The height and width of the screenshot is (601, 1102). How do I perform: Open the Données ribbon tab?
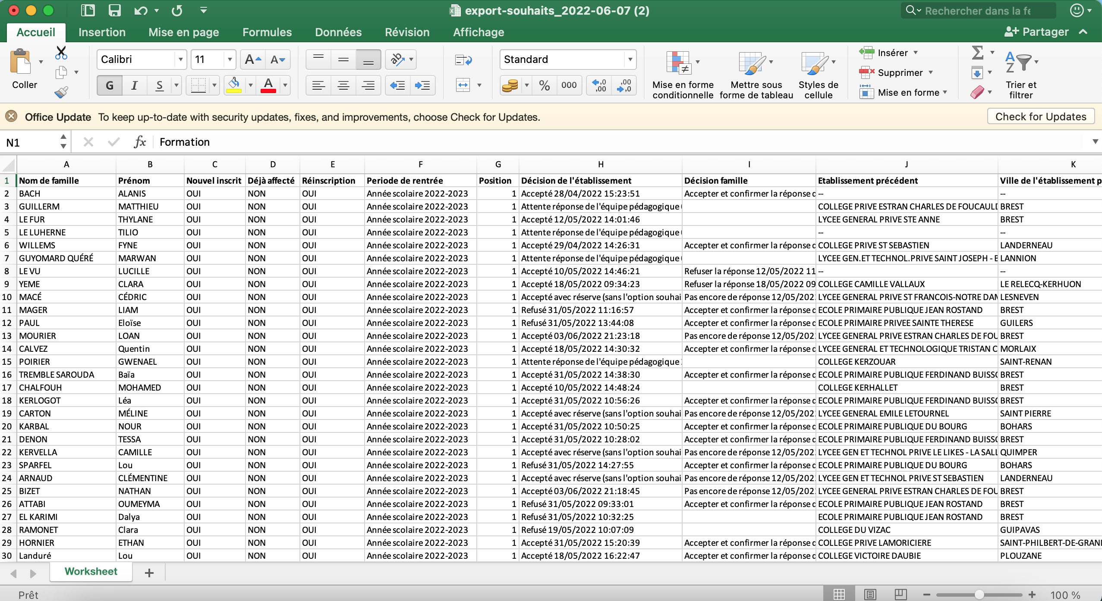[338, 32]
